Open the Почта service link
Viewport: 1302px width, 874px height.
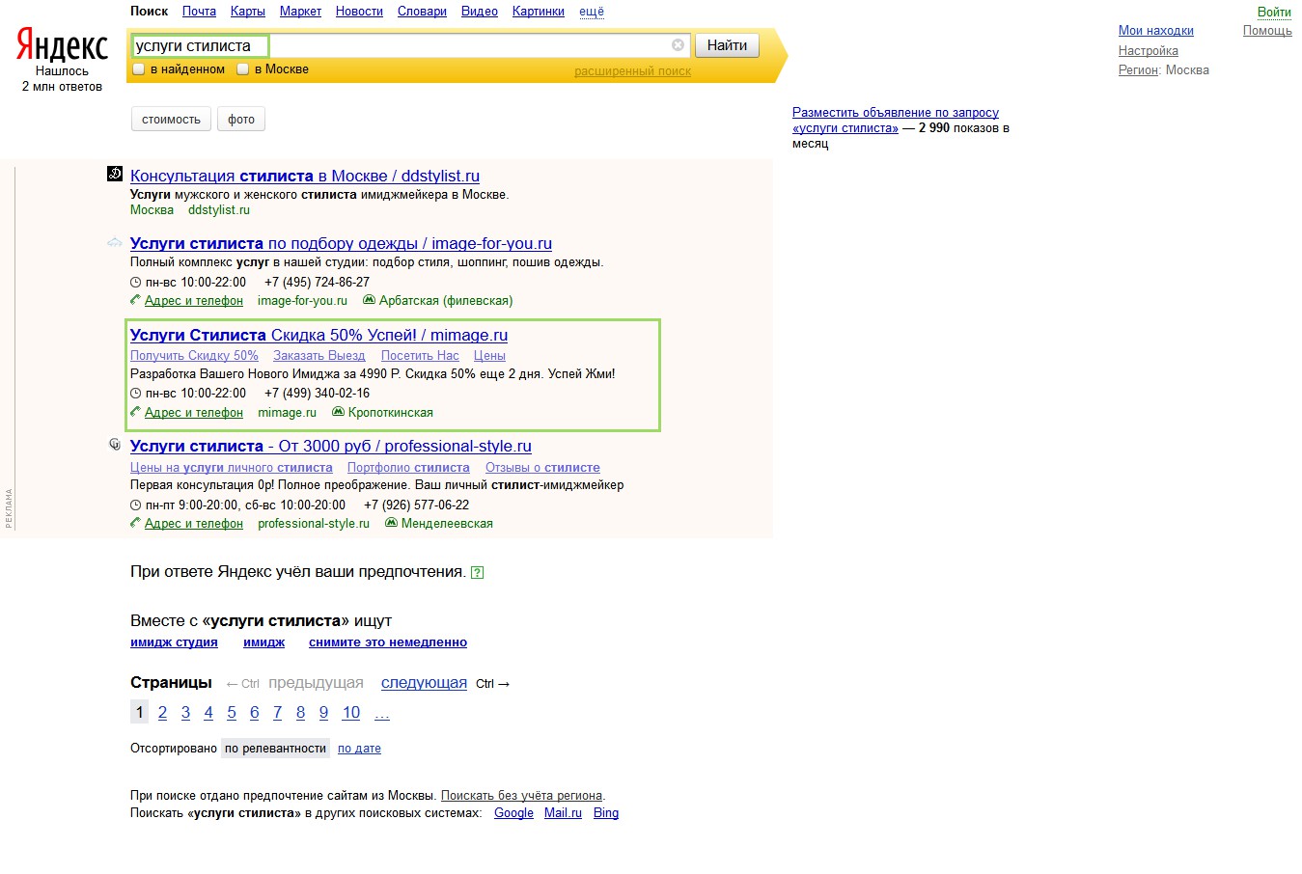tap(199, 12)
